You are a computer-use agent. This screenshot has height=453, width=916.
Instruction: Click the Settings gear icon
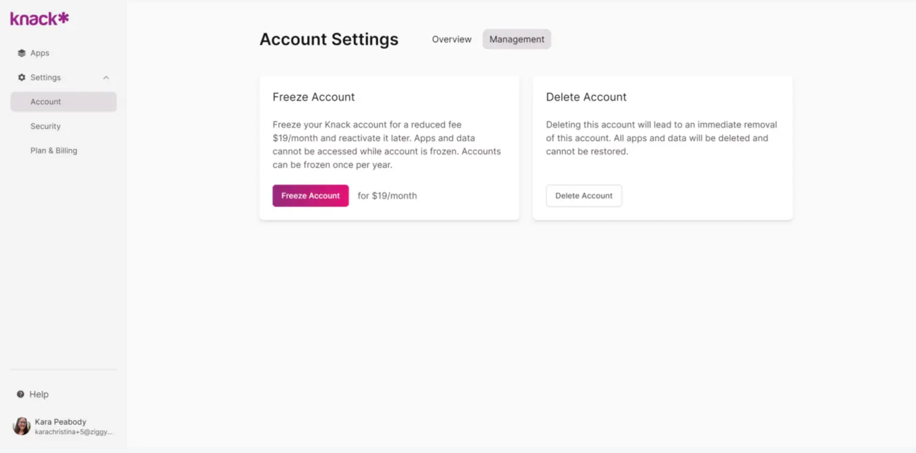tap(22, 78)
